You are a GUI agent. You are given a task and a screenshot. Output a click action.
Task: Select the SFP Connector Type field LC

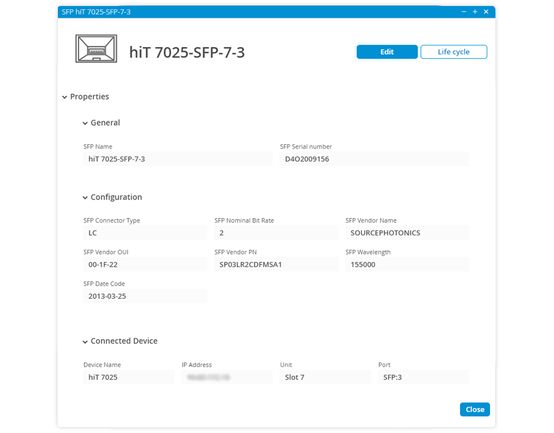[145, 233]
